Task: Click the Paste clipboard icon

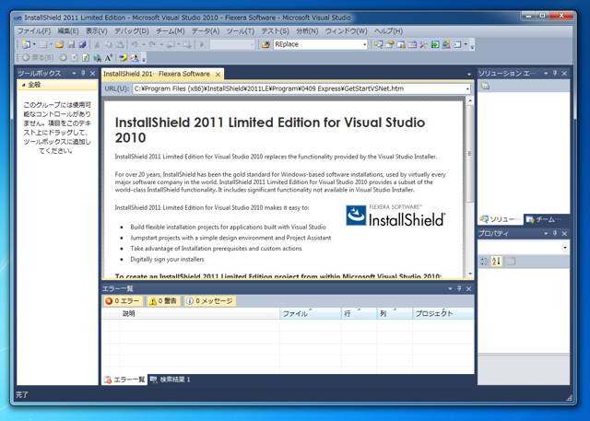Action: pos(120,45)
